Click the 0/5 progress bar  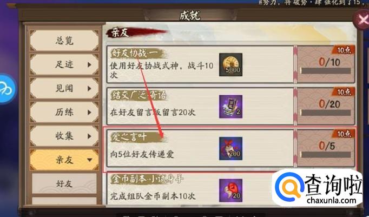pyautogui.click(x=326, y=154)
